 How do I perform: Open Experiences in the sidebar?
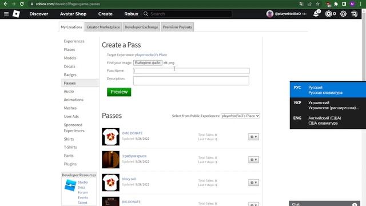[x=74, y=41]
